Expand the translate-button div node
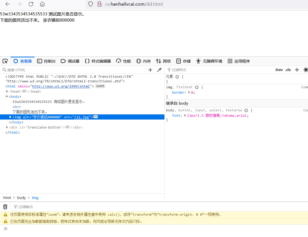The width and height of the screenshot is (308, 237). click(7, 127)
